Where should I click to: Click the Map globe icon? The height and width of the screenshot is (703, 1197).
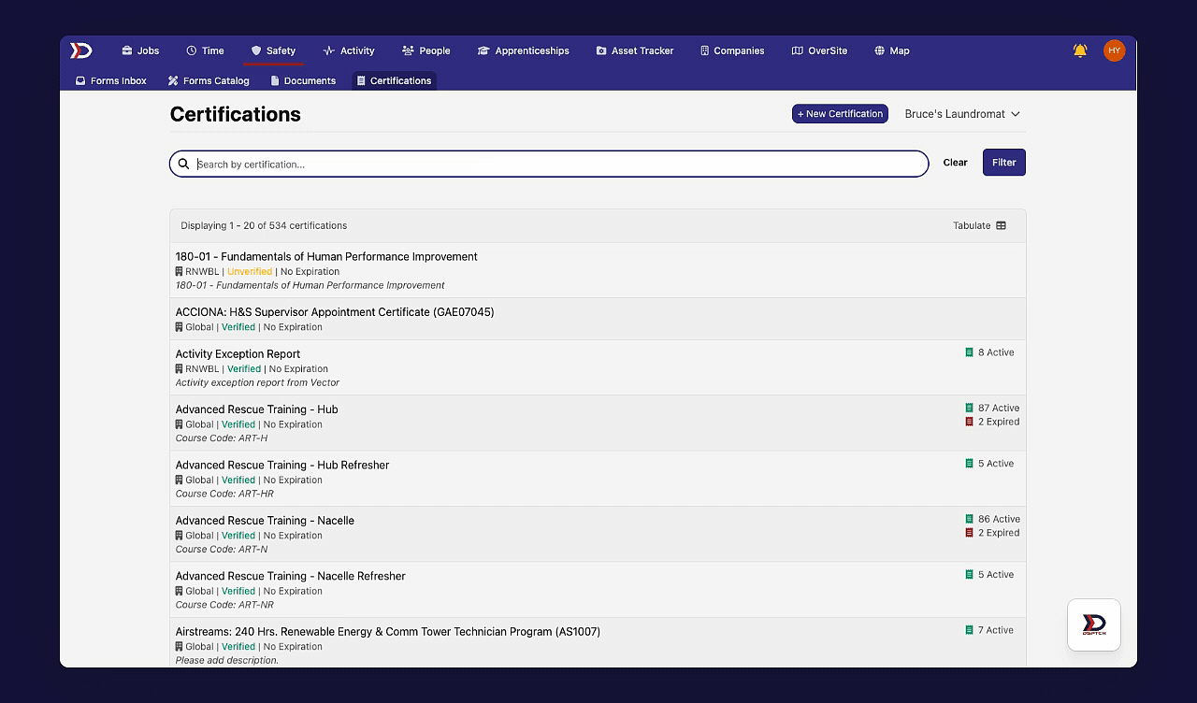(879, 50)
